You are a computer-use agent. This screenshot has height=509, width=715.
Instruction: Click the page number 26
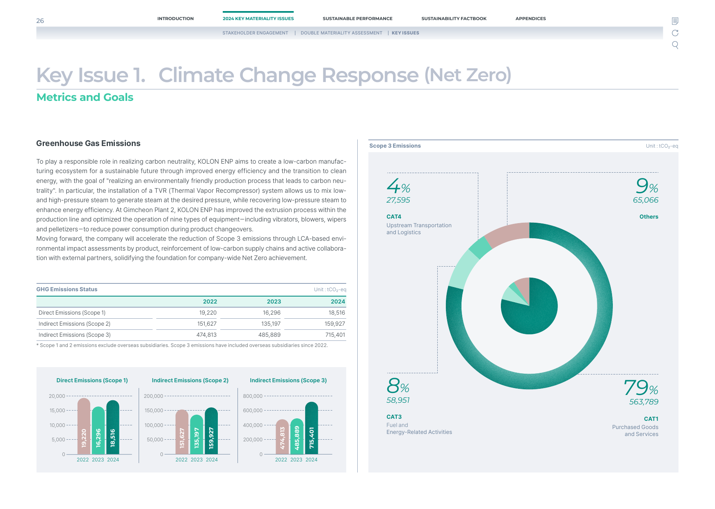point(40,21)
